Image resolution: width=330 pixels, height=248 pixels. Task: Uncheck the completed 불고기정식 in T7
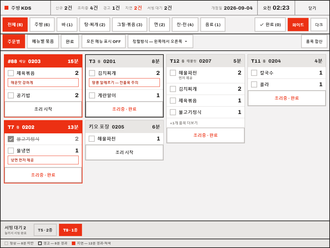click(x=11, y=139)
